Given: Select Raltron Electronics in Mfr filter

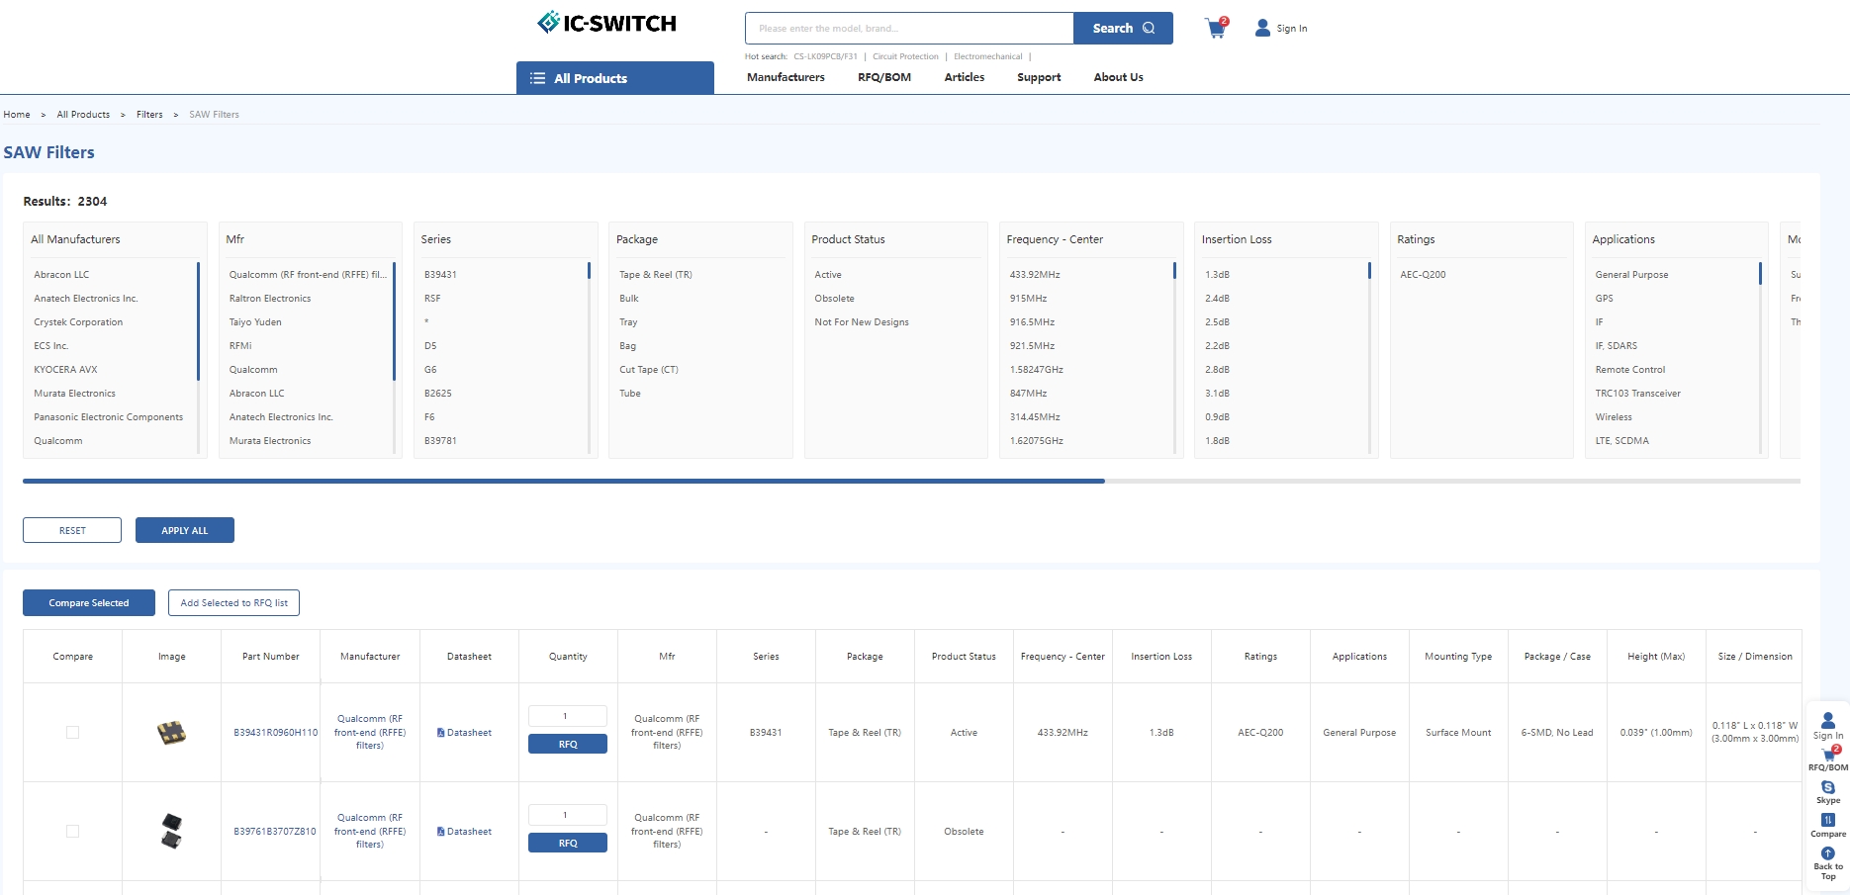Looking at the screenshot, I should pos(270,299).
